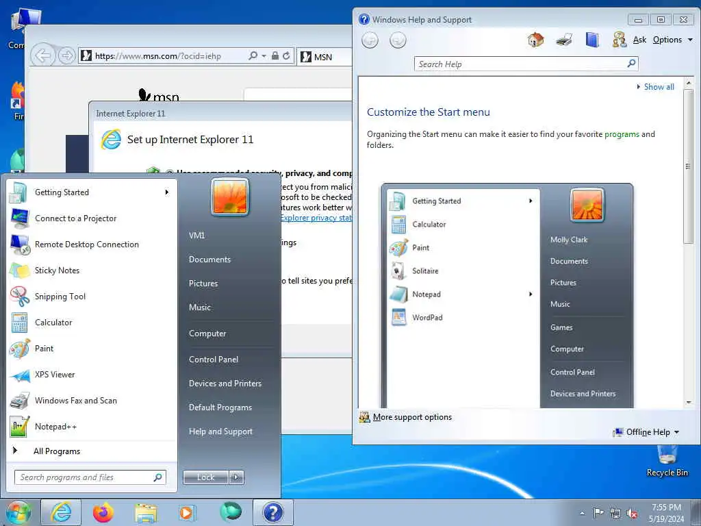Image resolution: width=701 pixels, height=526 pixels.
Task: Open Getting Started in the Start menu
Action: [x=92, y=192]
